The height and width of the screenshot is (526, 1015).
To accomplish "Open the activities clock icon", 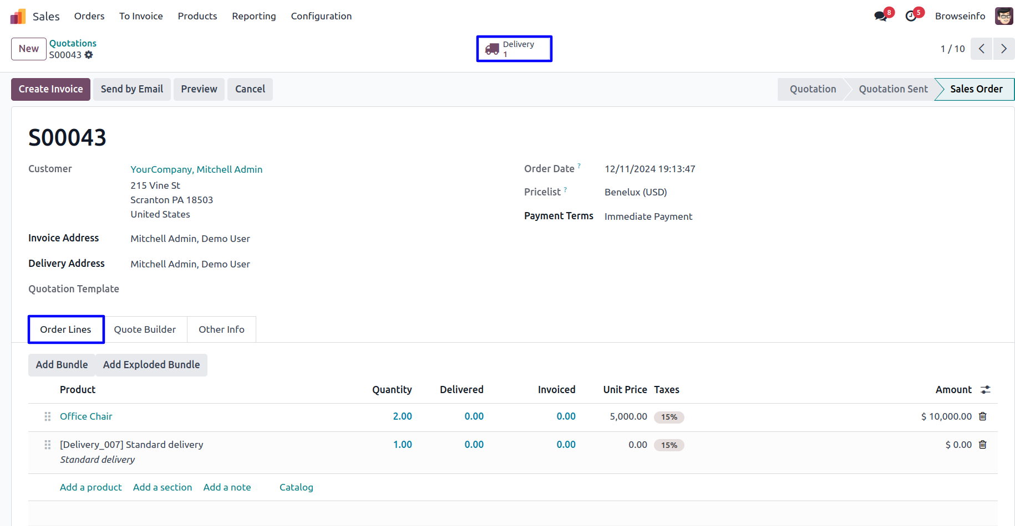I will coord(911,17).
